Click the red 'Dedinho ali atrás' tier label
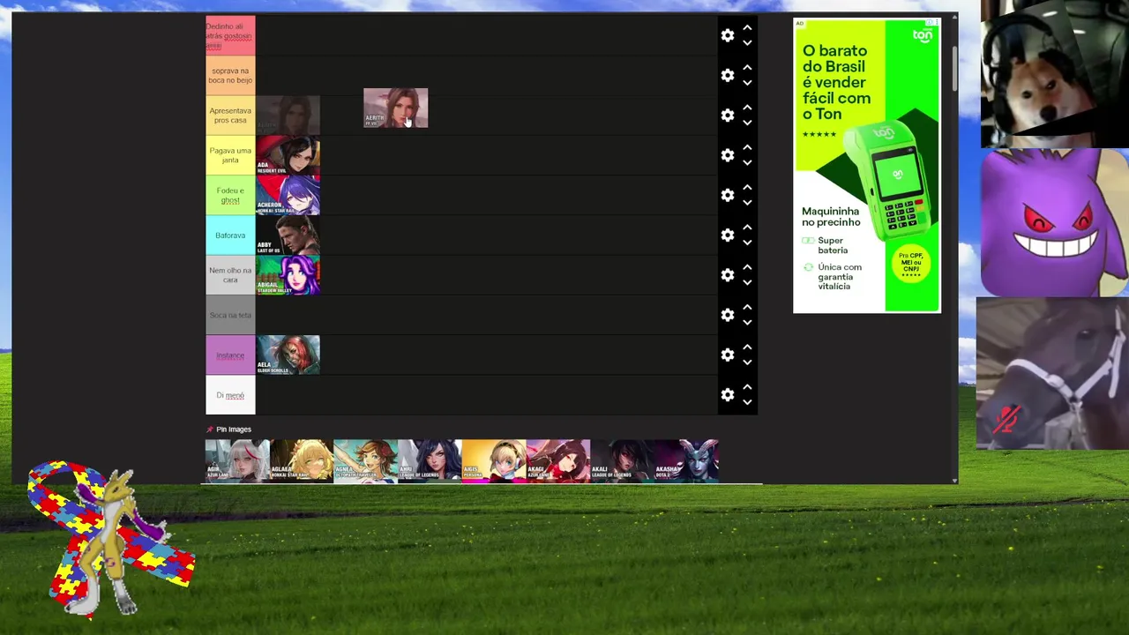This screenshot has height=635, width=1129. [x=230, y=35]
